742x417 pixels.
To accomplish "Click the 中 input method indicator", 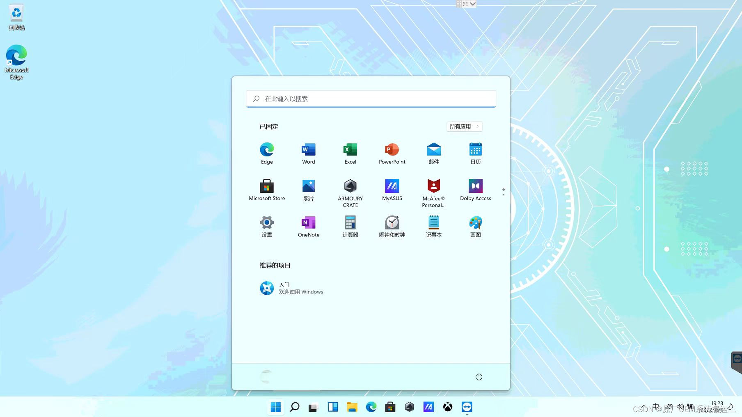I will (656, 407).
